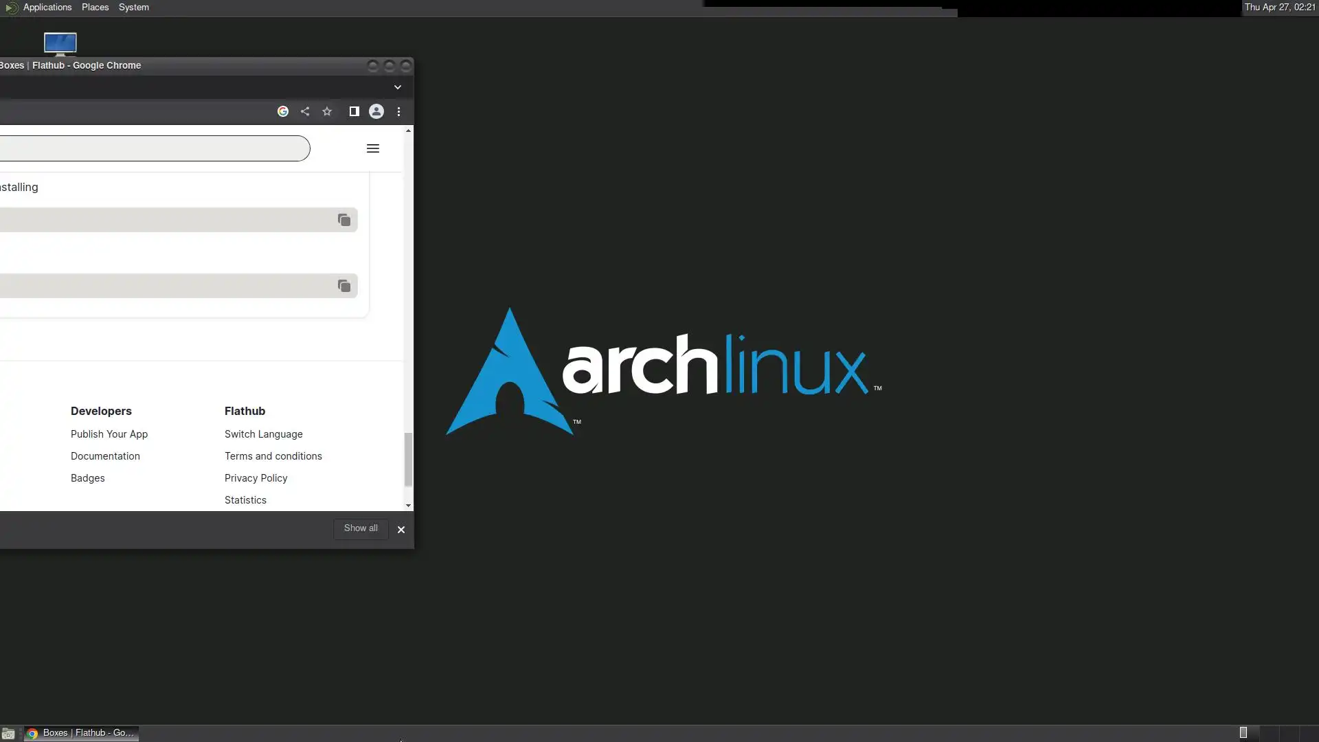This screenshot has width=1319, height=742.
Task: Click the Google icon in the address bar
Action: point(282,111)
